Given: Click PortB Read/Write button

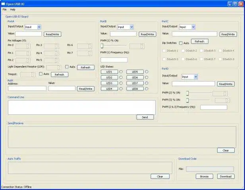Looking at the screenshot, I should (147, 34).
